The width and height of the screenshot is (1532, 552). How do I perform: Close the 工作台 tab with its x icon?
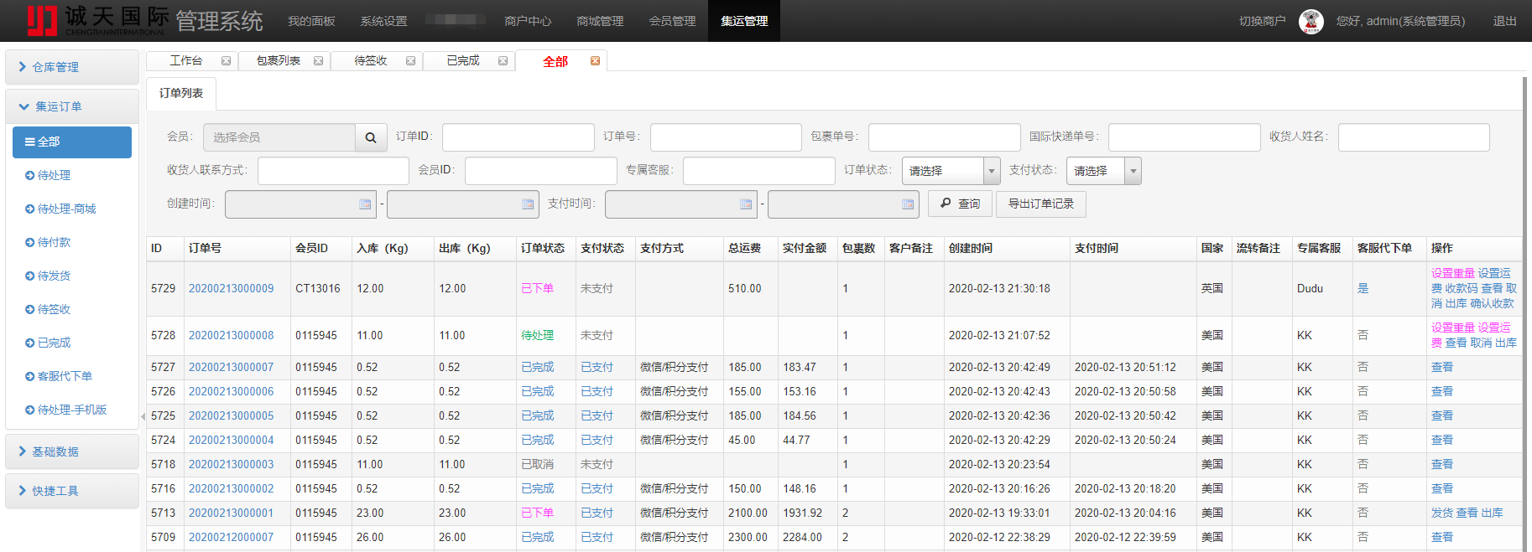226,61
